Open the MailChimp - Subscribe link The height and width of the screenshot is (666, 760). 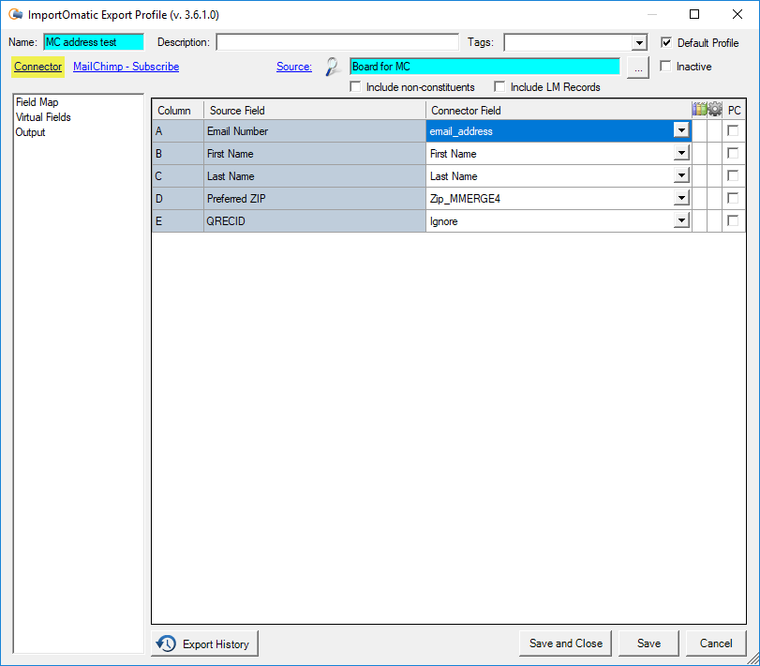point(126,67)
